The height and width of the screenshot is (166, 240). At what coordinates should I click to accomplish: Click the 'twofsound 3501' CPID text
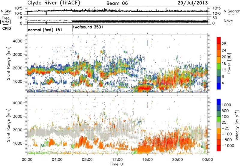click(x=88, y=27)
